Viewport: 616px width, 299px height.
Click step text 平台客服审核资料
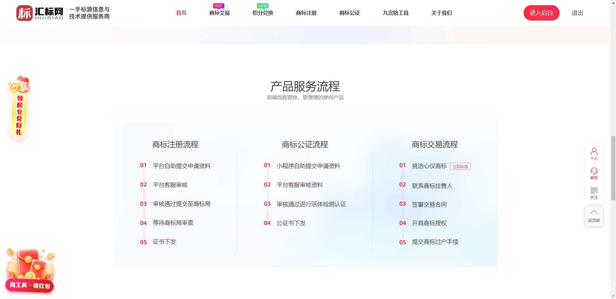[x=300, y=185]
